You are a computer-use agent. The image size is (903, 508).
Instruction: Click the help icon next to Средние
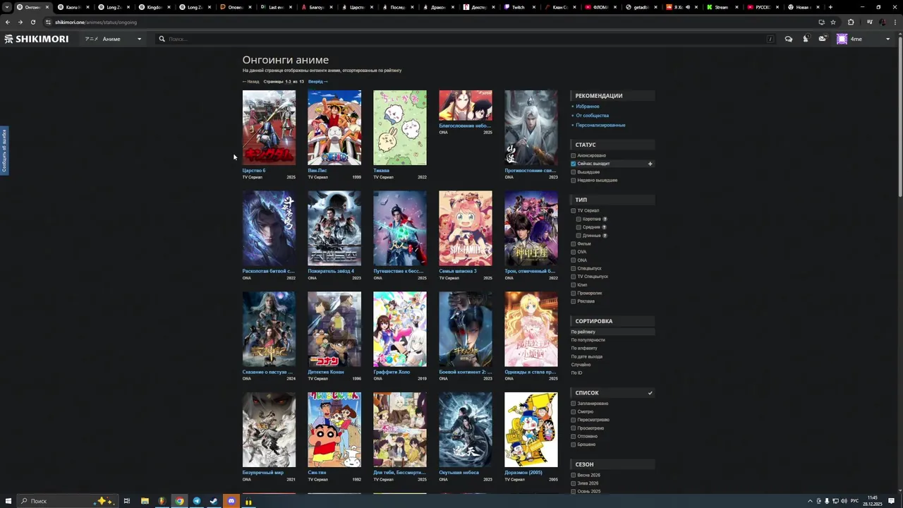pyautogui.click(x=605, y=227)
